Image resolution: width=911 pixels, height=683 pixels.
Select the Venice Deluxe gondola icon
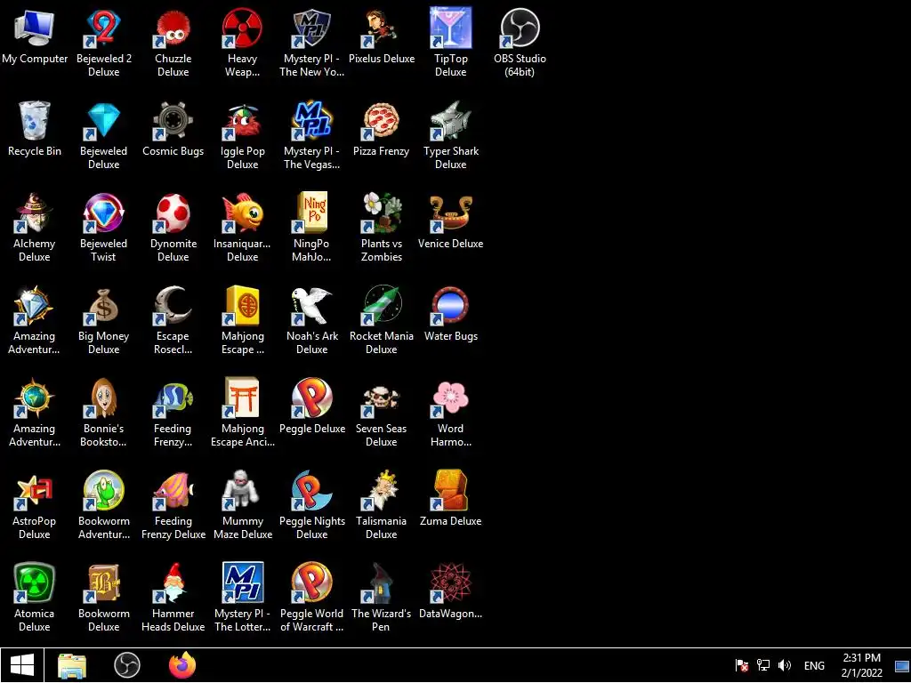(x=451, y=213)
